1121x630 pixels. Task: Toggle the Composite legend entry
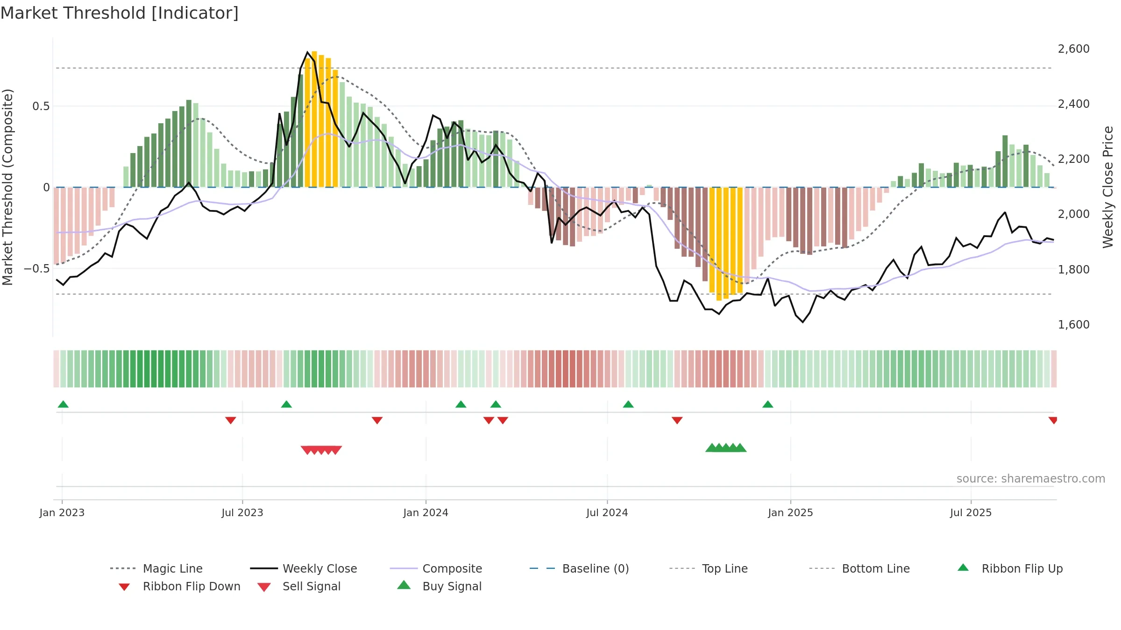[x=436, y=568]
